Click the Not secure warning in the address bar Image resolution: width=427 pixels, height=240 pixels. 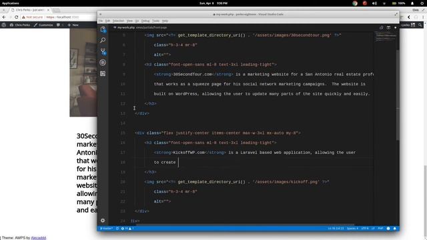click(33, 17)
